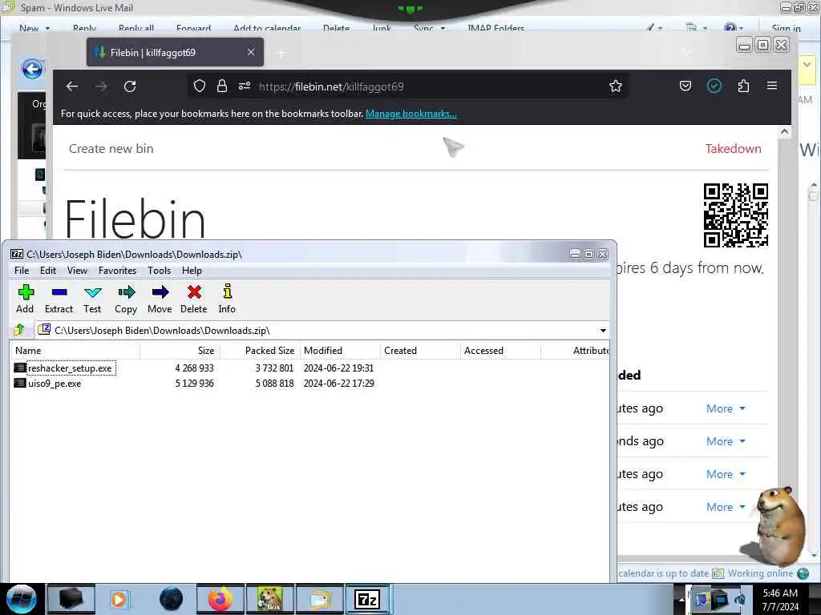
Task: Click the red Delete icon in 7-Zip
Action: click(194, 299)
